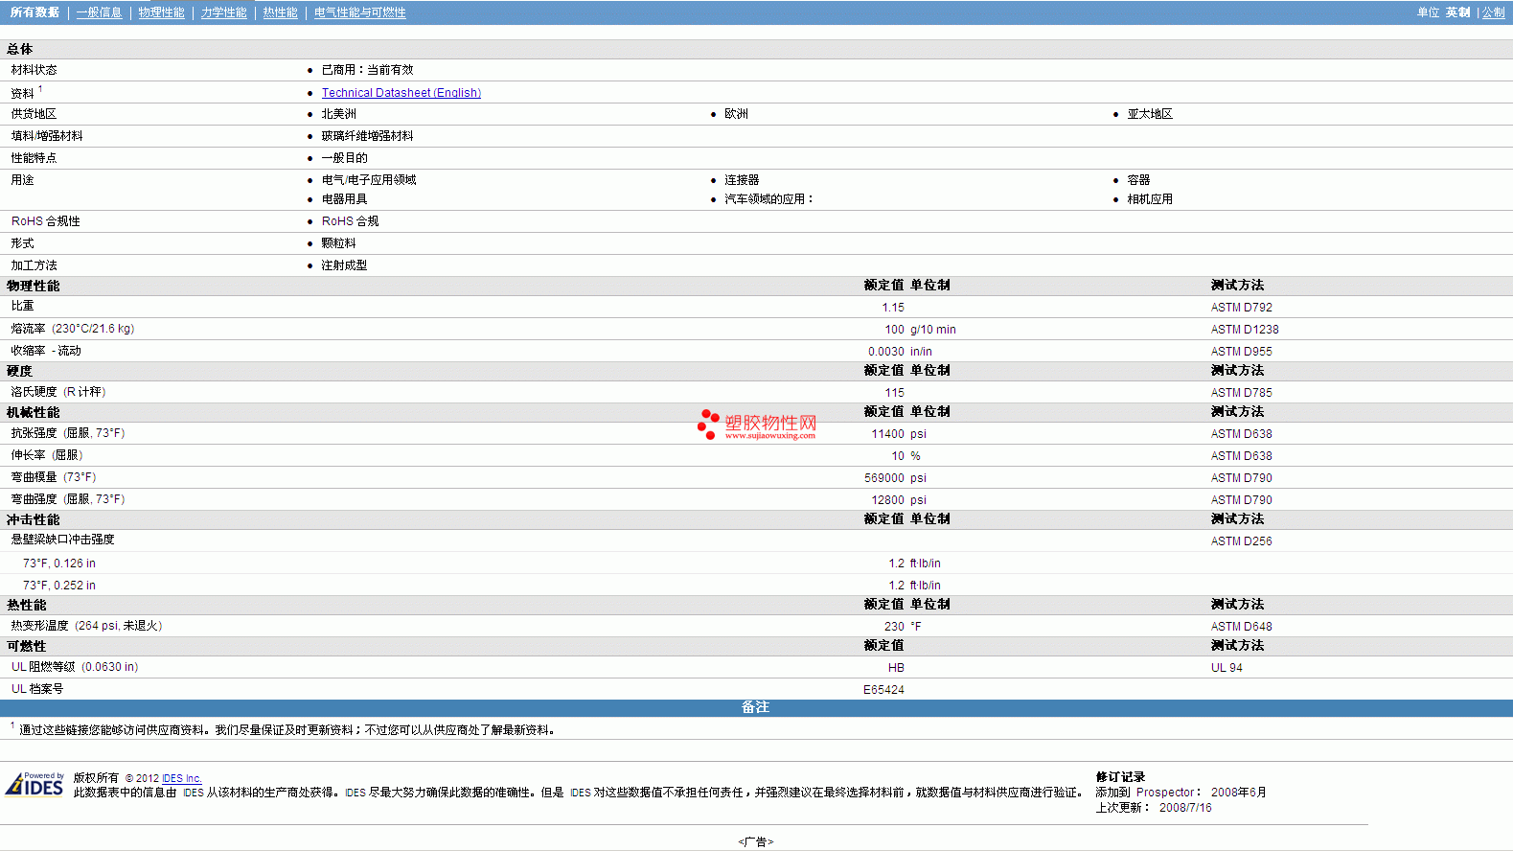Viewport: 1513px width, 851px height.
Task: Click the 材料状态 row label
Action: [x=34, y=70]
